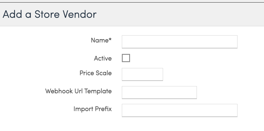Click the Name* field label
This screenshot has height=131, width=264.
click(101, 40)
